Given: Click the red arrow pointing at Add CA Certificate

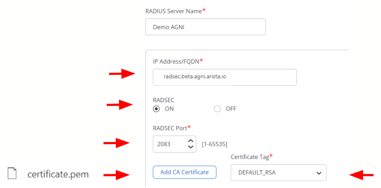Looking at the screenshot, I should coord(116,175).
